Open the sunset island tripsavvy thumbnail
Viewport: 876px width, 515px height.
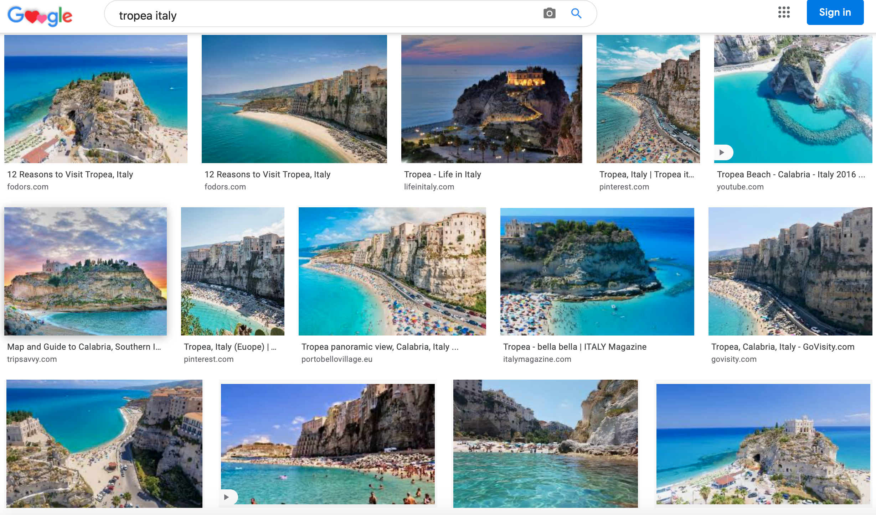click(x=86, y=271)
